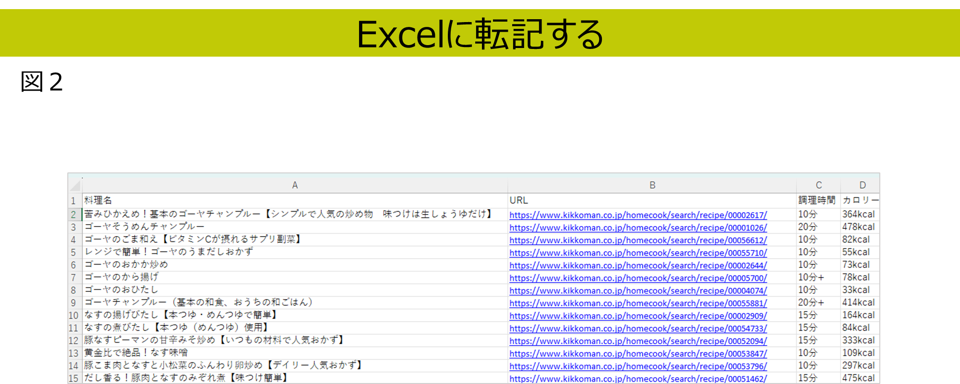The width and height of the screenshot is (960, 384).
Task: Click the select-all corner triangle of the sheet
Action: click(75, 185)
